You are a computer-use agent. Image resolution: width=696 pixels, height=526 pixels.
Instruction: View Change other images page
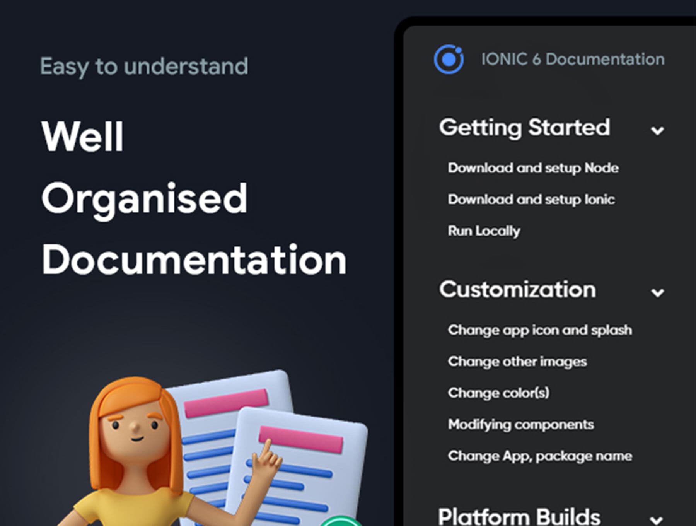tap(517, 362)
